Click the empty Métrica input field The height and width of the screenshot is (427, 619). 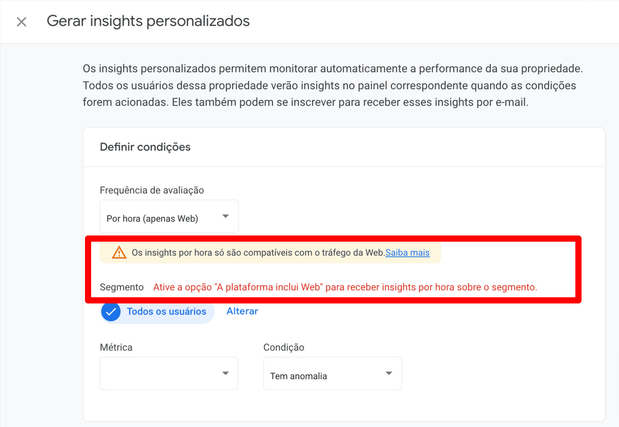click(x=162, y=373)
